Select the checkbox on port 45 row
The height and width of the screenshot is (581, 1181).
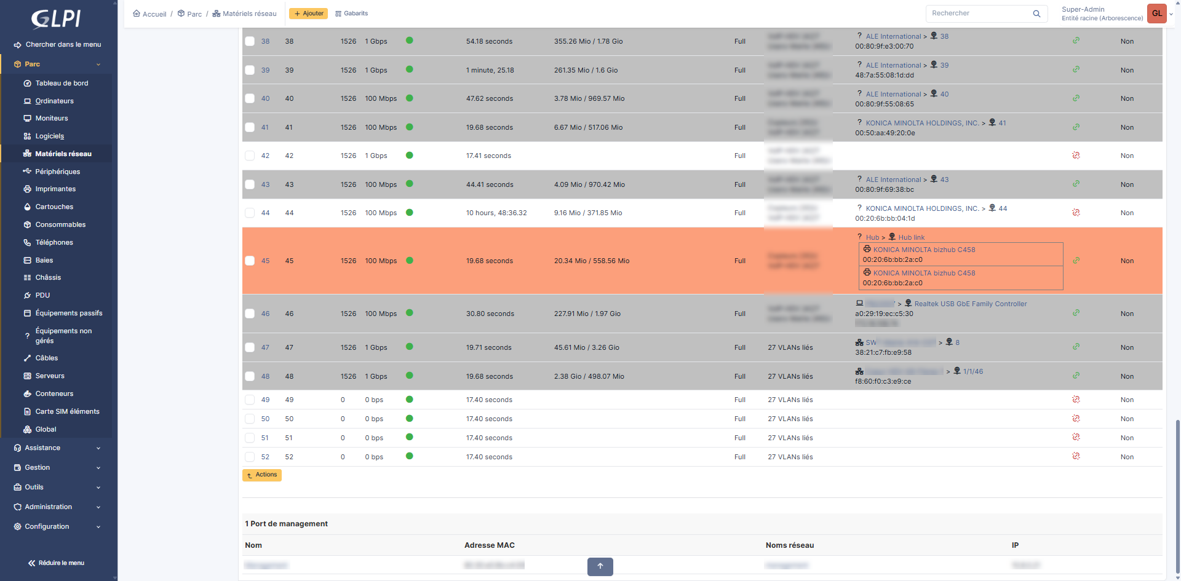point(250,261)
